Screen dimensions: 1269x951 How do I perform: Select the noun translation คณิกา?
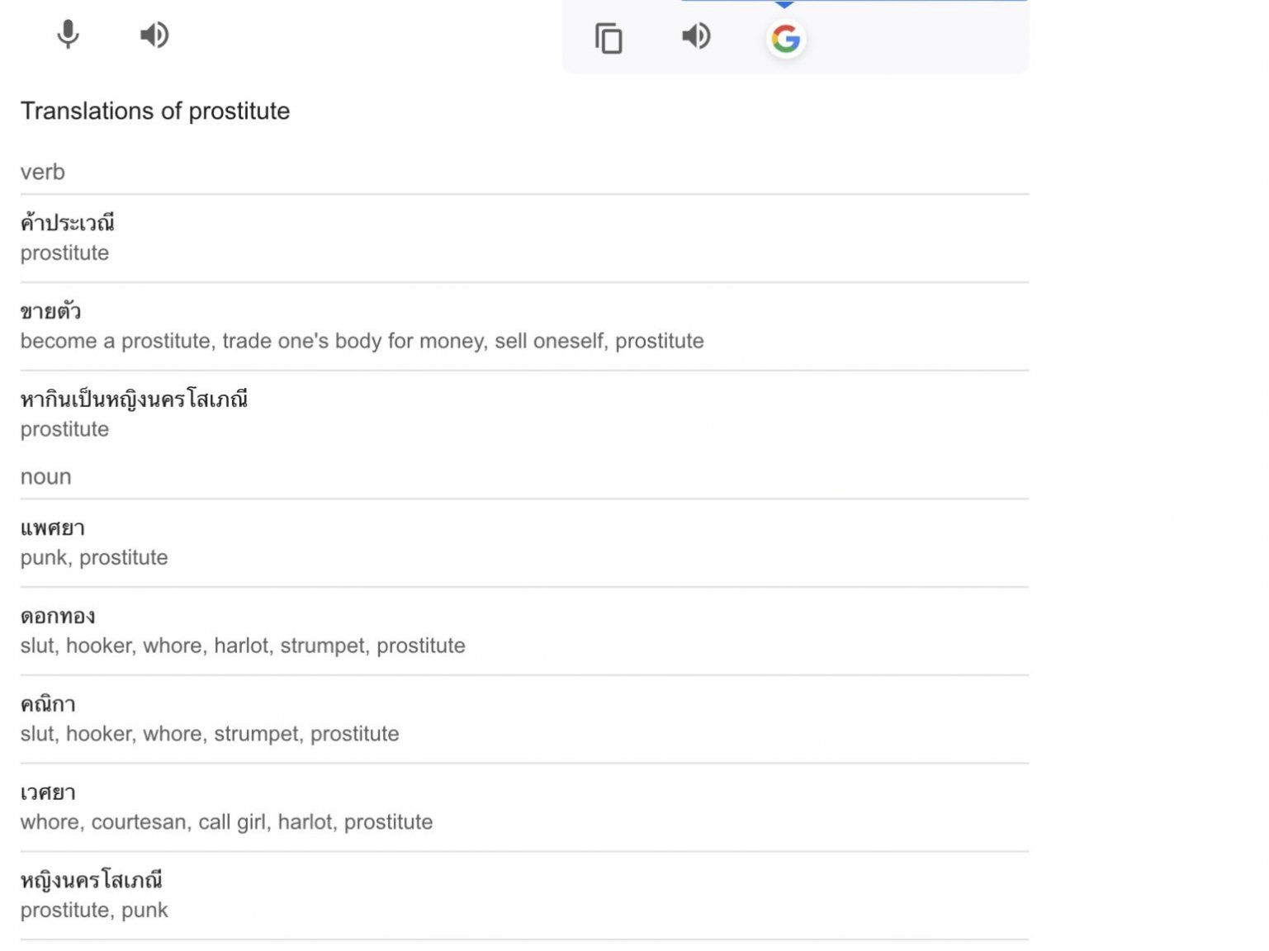click(x=48, y=705)
